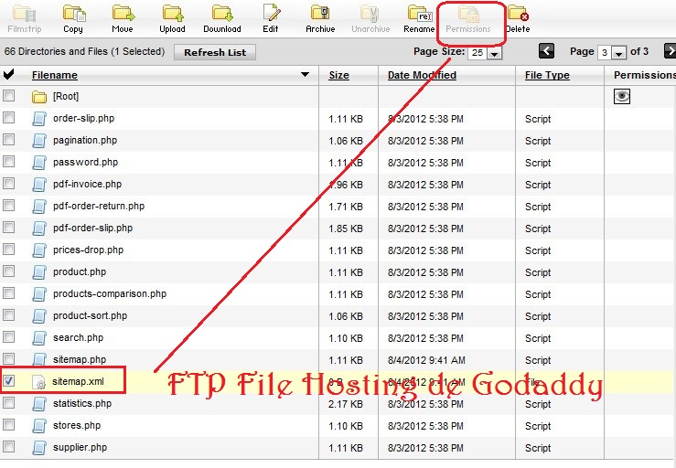Open the Edit tool
Image resolution: width=676 pixels, height=468 pixels.
[272, 12]
